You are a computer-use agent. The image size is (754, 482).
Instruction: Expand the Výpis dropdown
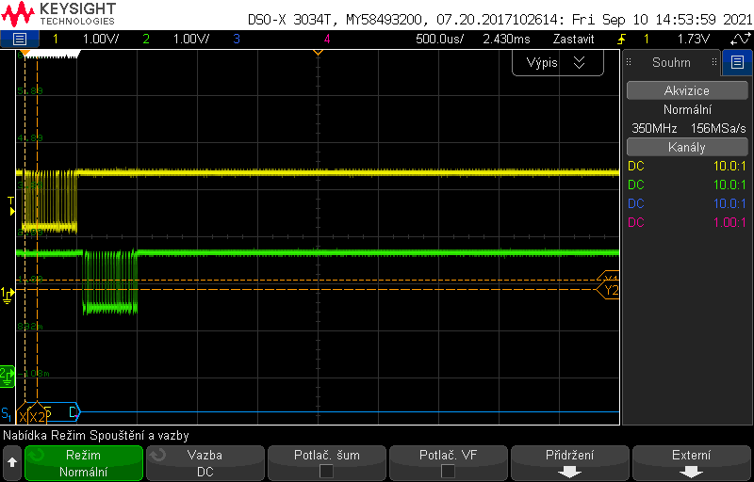(x=557, y=63)
